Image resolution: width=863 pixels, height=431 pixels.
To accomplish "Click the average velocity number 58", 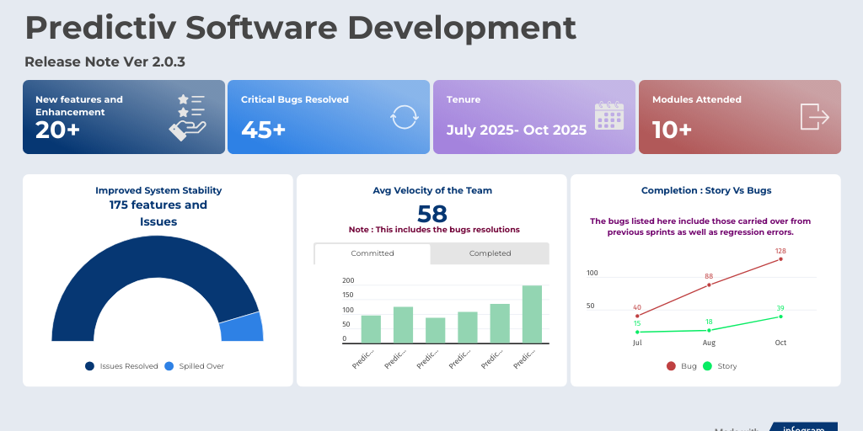I will click(x=432, y=214).
